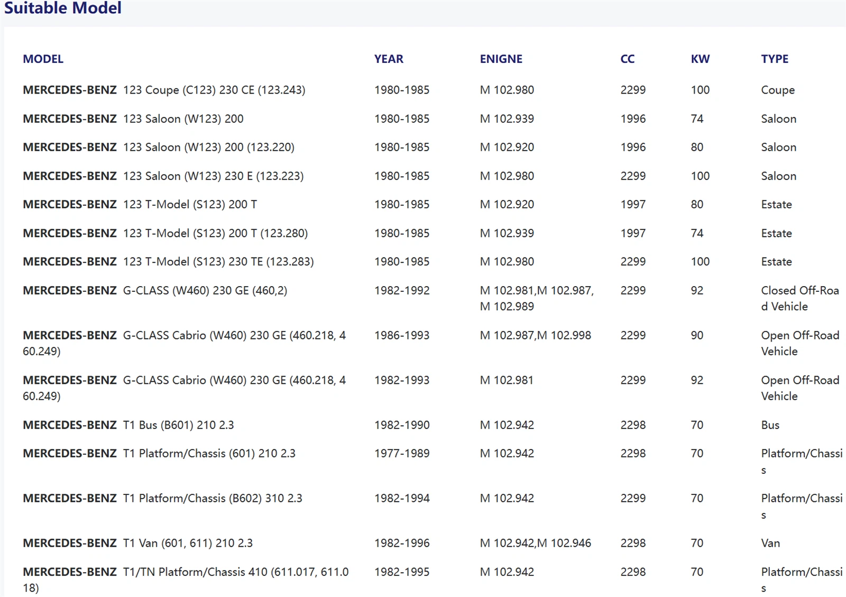Screen dimensions: 846x597
Task: Click type 'Estate' in 230 TE row
Action: coord(776,262)
